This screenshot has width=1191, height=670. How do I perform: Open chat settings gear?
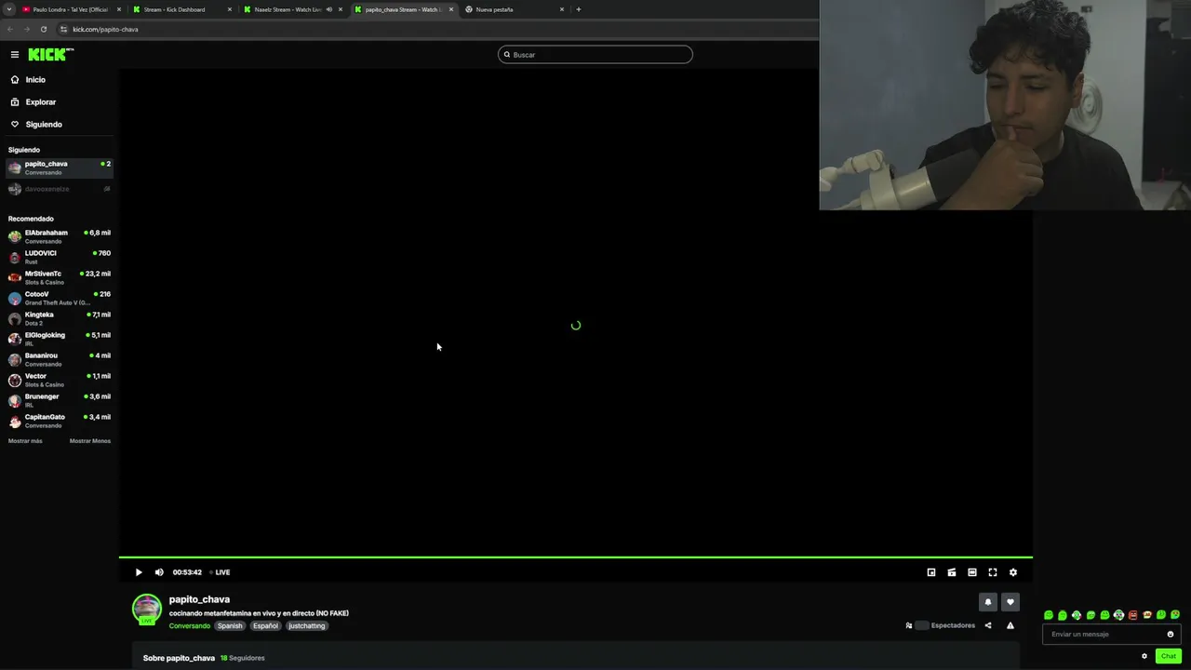pyautogui.click(x=1144, y=656)
